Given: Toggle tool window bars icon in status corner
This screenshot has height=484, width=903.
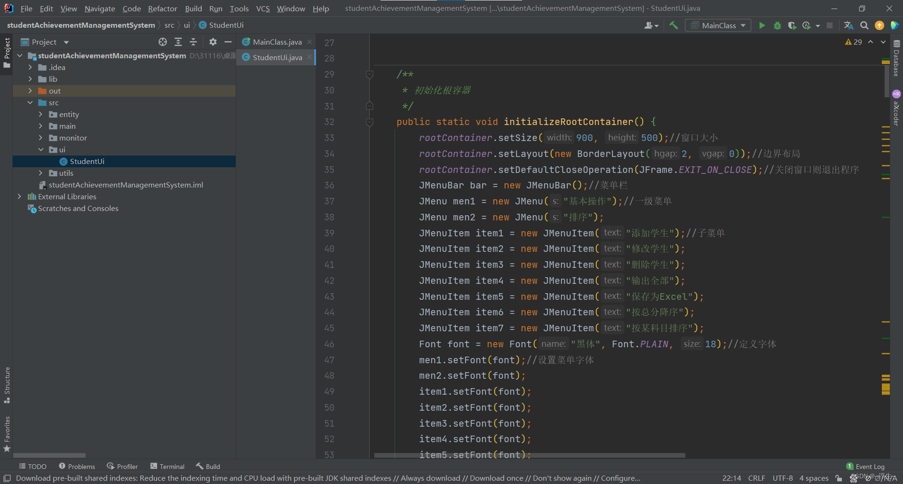Looking at the screenshot, I should point(7,478).
